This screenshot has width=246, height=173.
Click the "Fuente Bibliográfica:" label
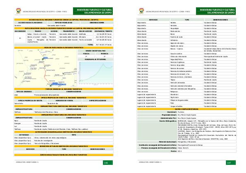[168, 121]
